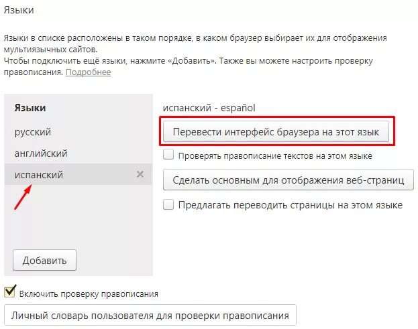This screenshot has height=329, width=418.
Task: Click label text Проверять правописание текстов на этом языке
Action: [275, 155]
